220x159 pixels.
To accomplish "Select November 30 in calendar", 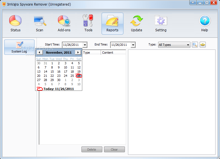I will tap(59, 80).
